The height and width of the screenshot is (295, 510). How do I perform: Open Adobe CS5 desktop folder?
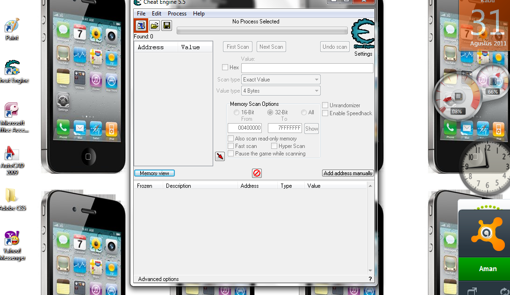[x=12, y=199]
